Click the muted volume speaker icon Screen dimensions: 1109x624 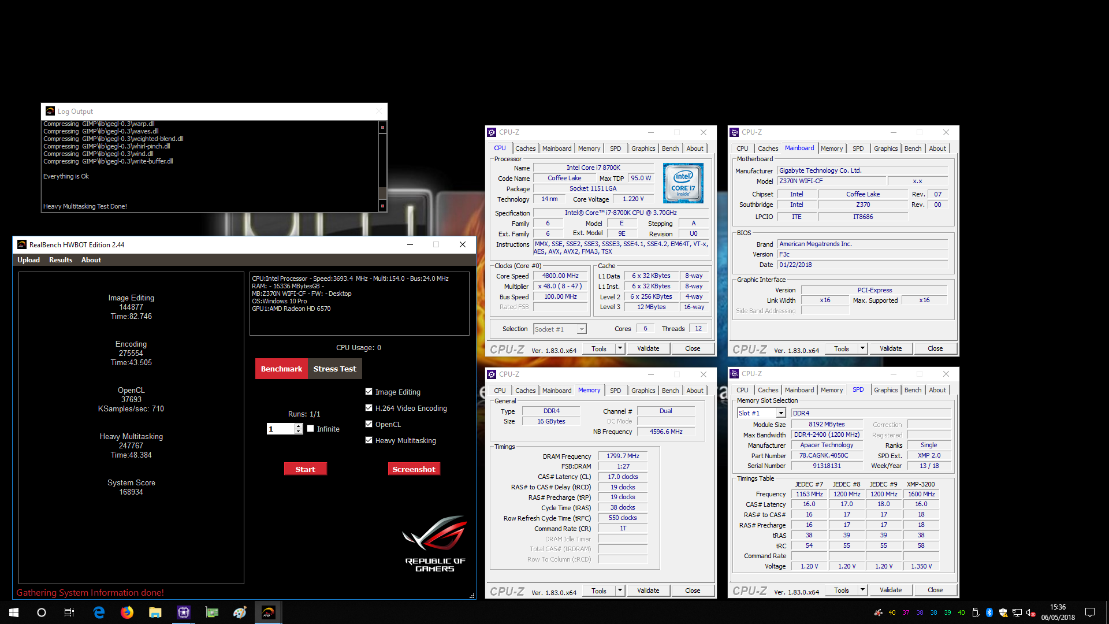pyautogui.click(x=1031, y=612)
